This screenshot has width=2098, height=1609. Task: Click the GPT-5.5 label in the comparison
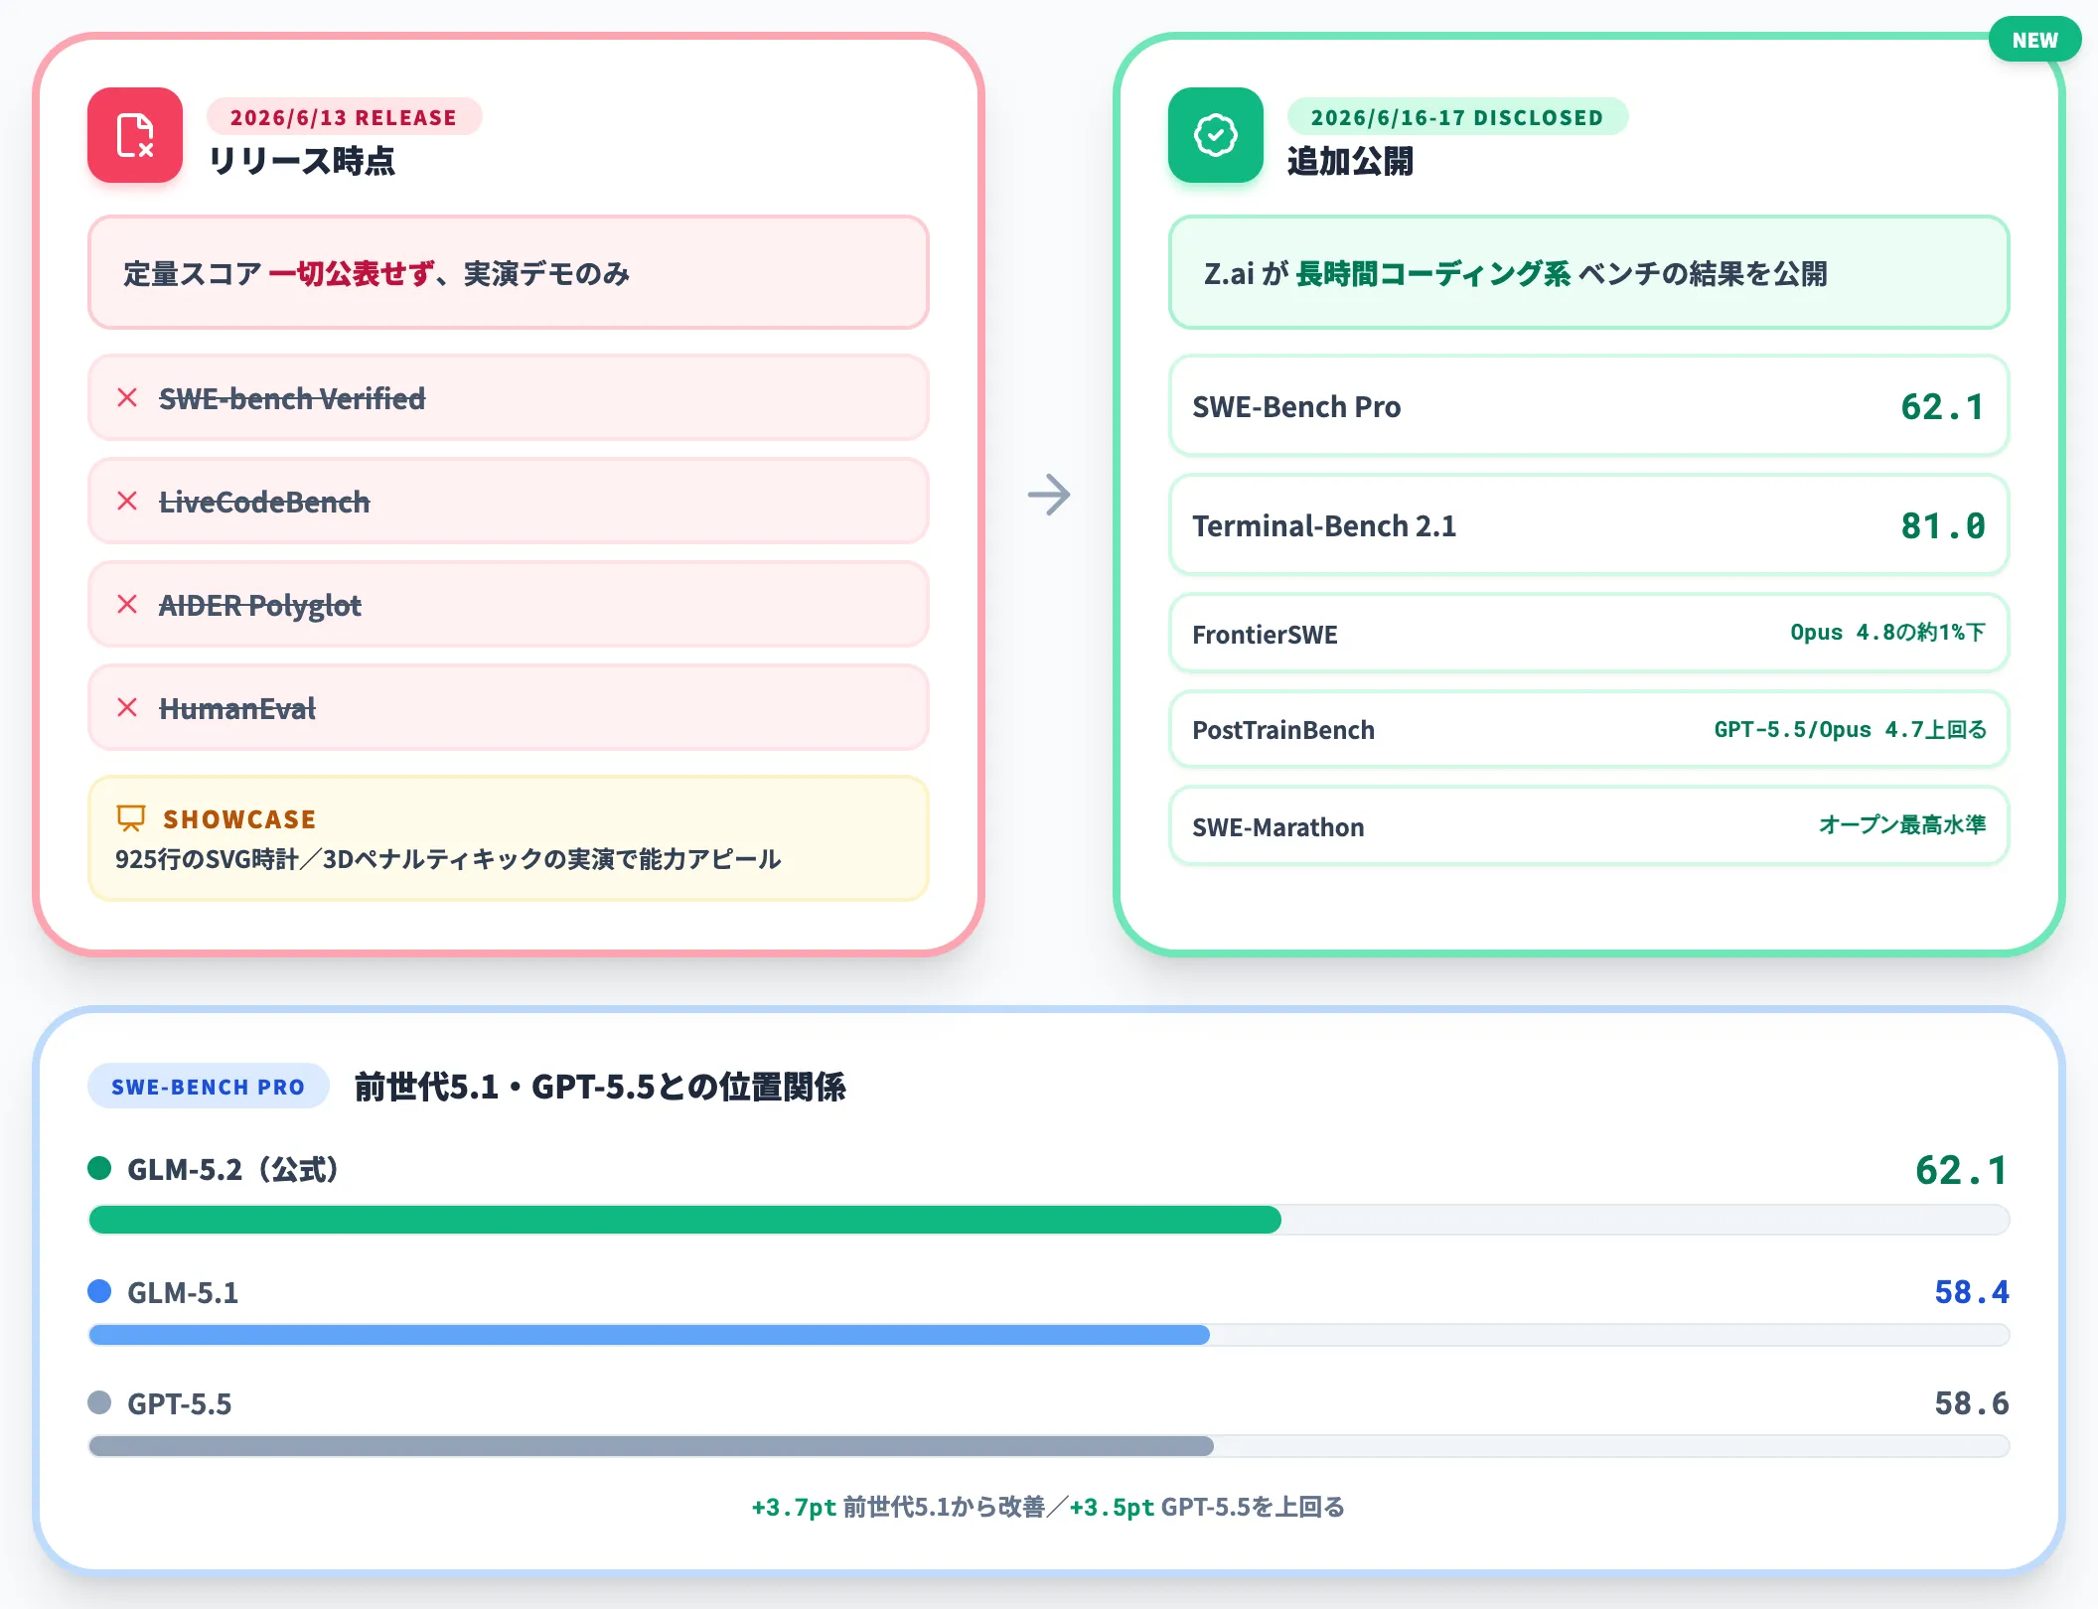click(x=179, y=1404)
